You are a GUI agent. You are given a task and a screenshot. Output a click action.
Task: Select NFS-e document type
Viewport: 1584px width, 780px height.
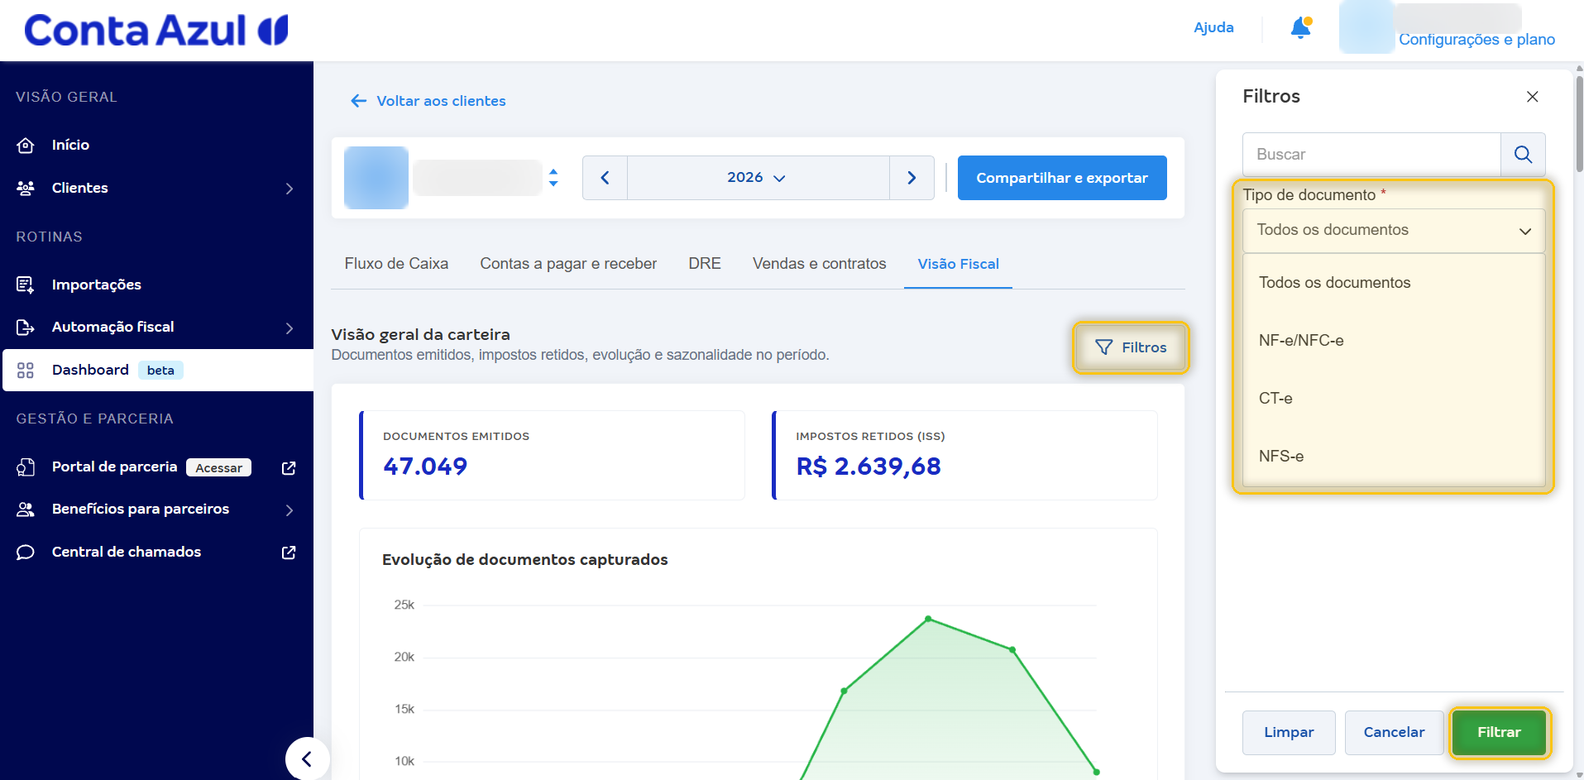coord(1394,457)
